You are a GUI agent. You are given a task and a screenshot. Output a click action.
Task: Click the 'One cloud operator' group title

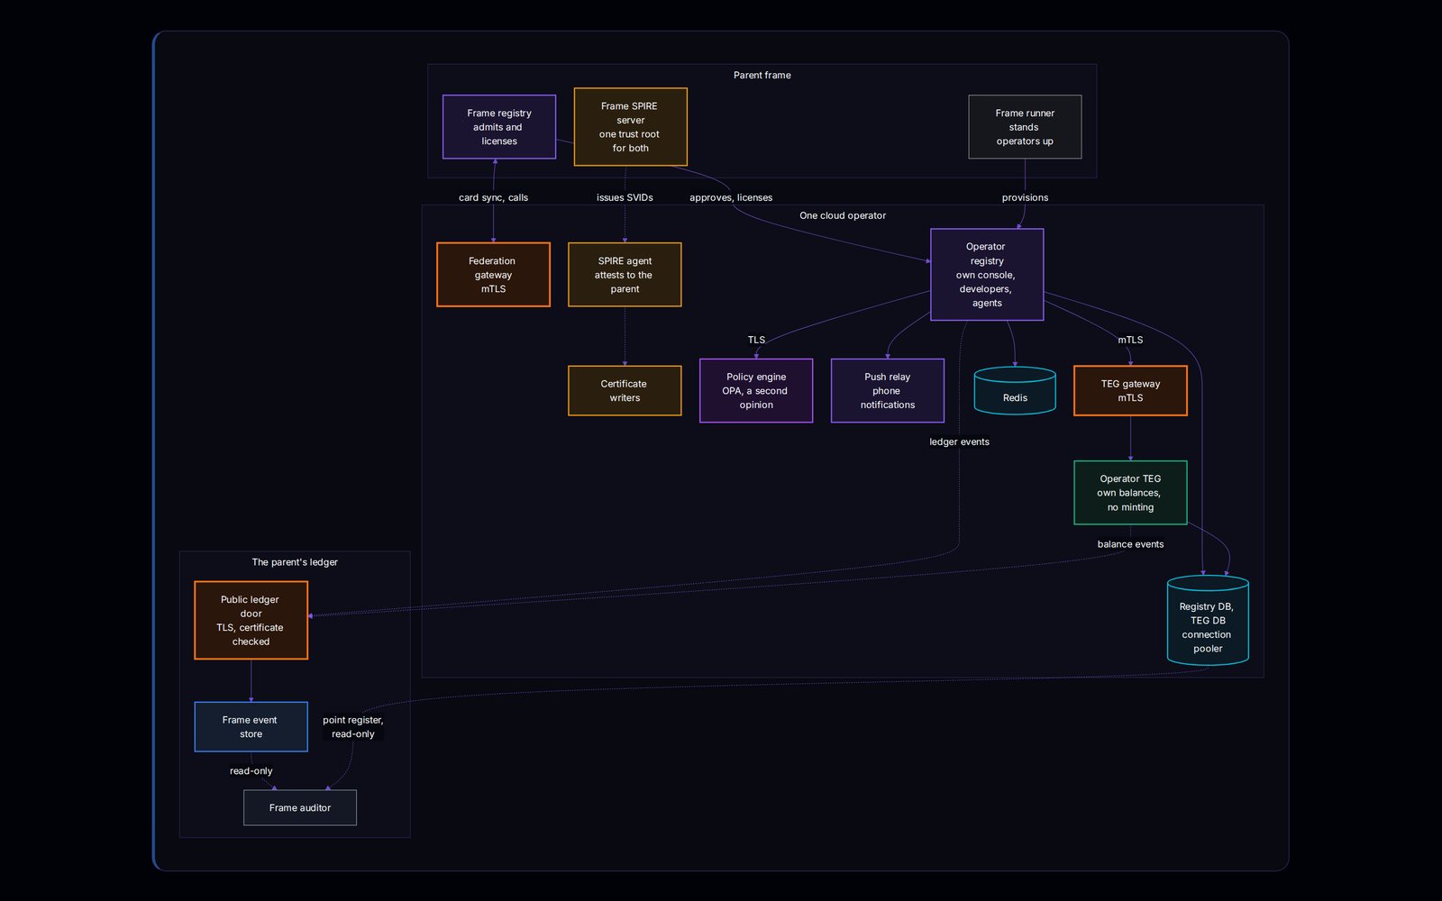point(843,216)
